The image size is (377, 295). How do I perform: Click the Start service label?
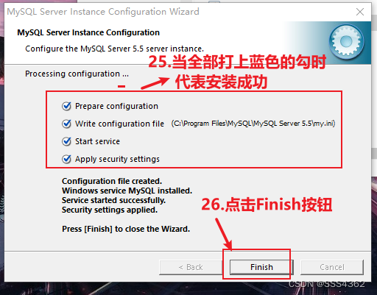(x=97, y=141)
